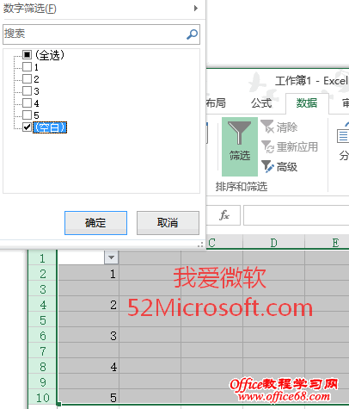349x409 pixels.
Task: Open Advanced filter option
Action: [279, 166]
